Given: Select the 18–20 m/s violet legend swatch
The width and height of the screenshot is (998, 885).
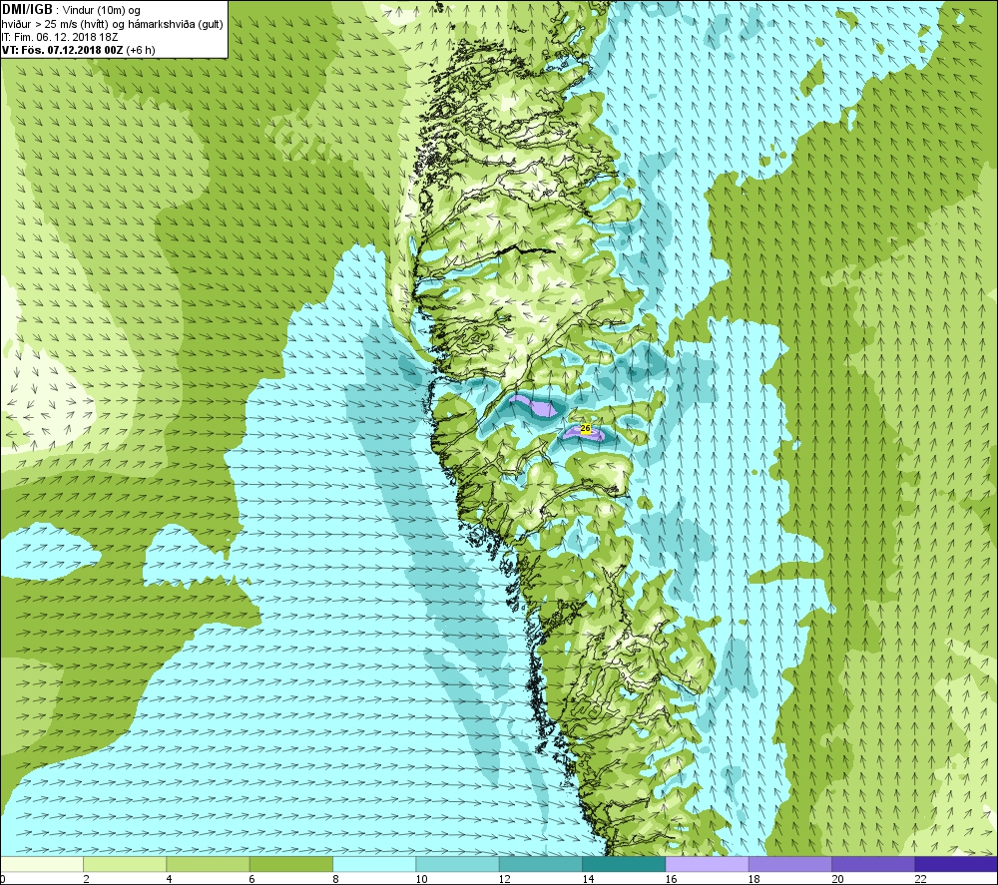Looking at the screenshot, I should click(789, 864).
